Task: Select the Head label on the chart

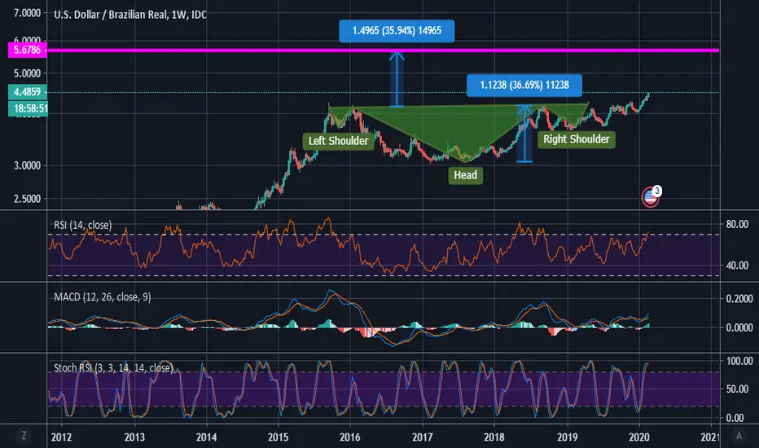Action: 465,175
